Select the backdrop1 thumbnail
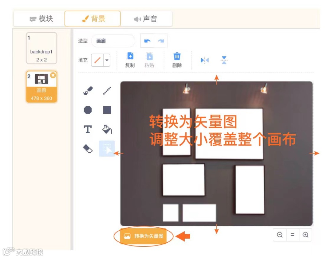Screen dimensions: 332x258 click(41, 48)
